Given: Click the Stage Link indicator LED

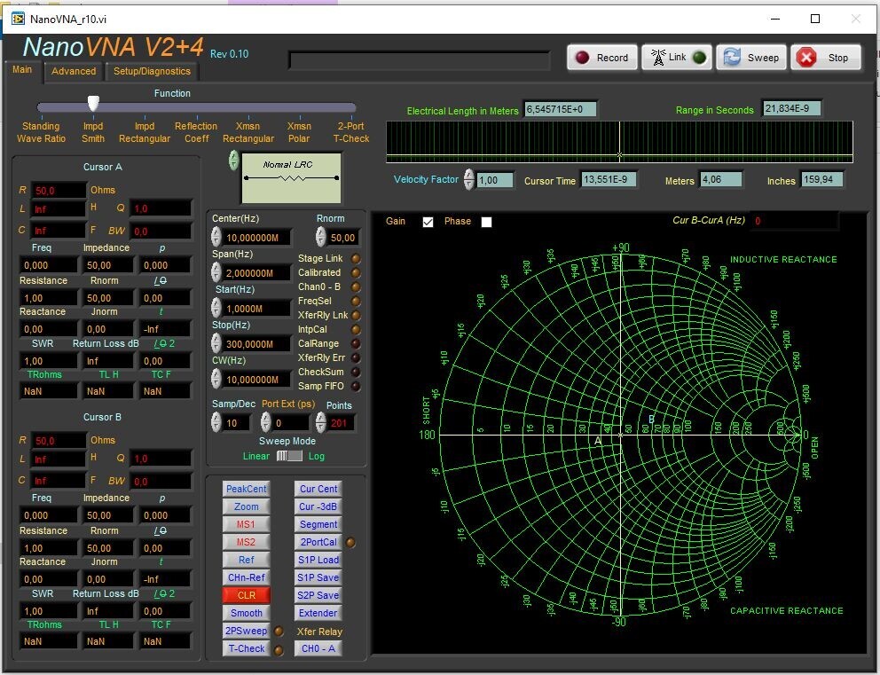Looking at the screenshot, I should click(356, 259).
